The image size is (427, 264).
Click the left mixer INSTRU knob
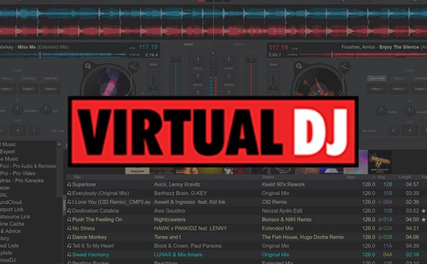click(198, 77)
